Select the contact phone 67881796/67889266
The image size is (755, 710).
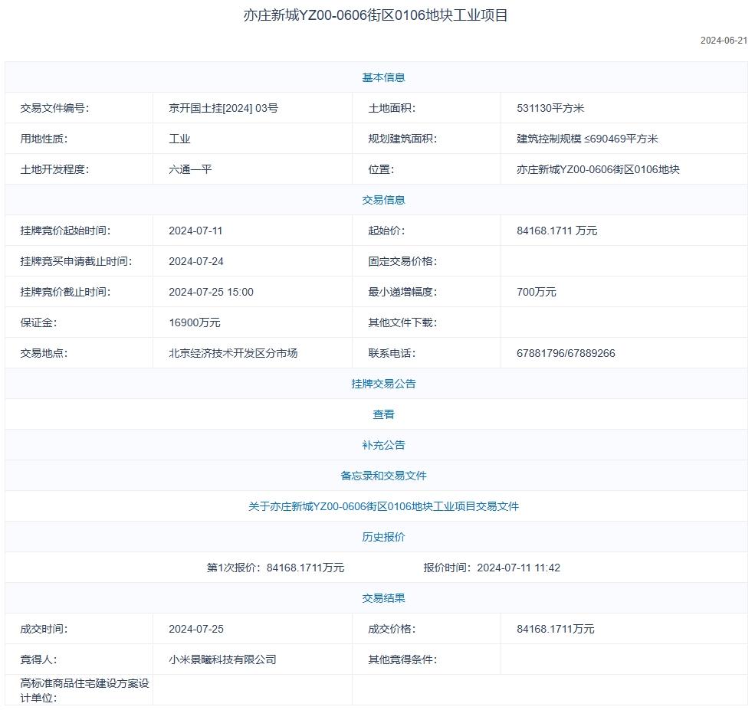566,353
